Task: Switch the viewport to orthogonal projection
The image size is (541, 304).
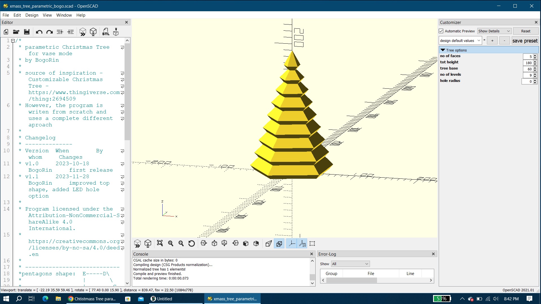Action: 279,243
